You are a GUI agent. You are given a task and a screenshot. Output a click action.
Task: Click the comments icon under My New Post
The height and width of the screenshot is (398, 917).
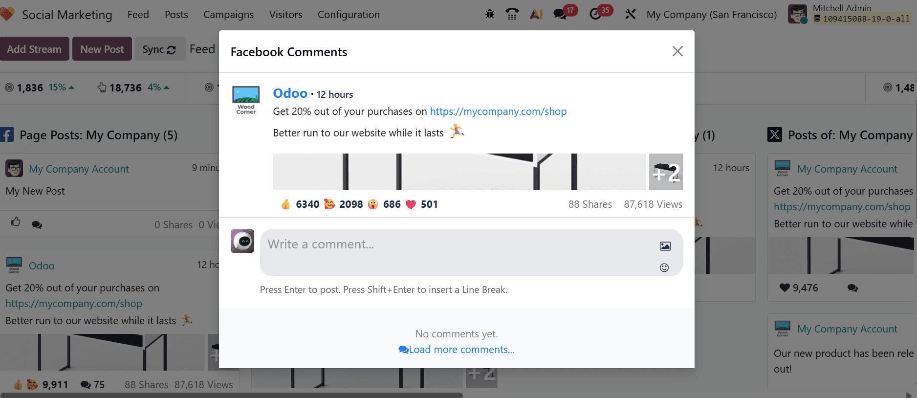[x=37, y=225]
